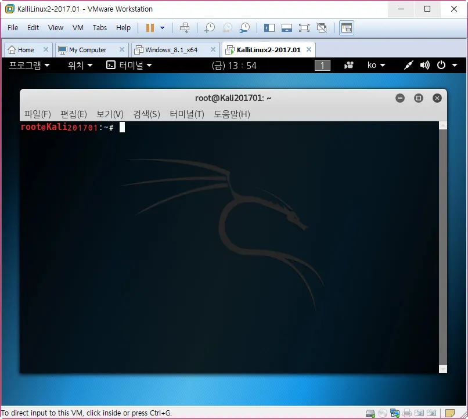Click the hard disk status icon

click(x=369, y=413)
